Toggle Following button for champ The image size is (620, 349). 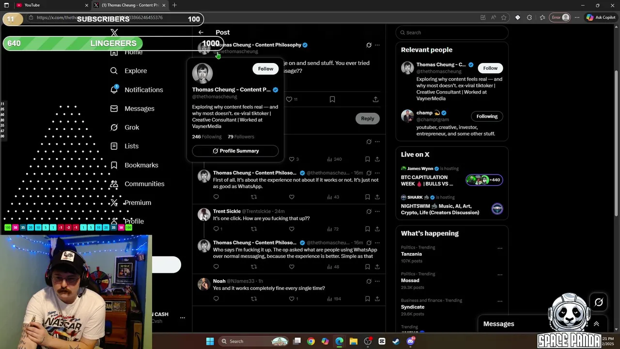tap(487, 116)
